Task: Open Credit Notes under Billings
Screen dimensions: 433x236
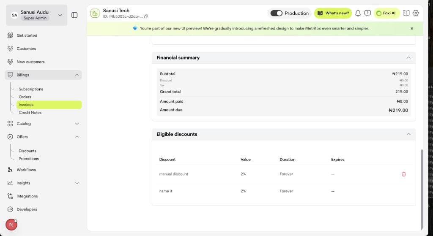Action: click(30, 112)
